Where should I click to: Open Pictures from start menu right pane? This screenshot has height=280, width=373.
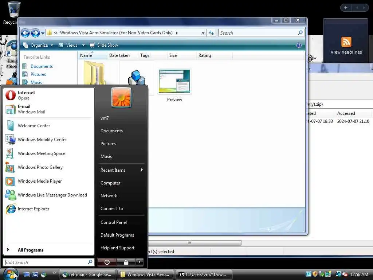click(121, 144)
